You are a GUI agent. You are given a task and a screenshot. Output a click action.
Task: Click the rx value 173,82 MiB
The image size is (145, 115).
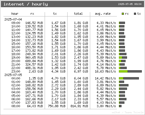34,51
